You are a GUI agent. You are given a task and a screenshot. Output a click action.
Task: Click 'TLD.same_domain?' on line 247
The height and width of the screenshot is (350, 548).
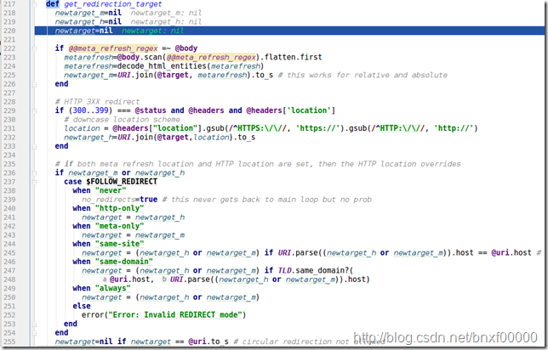point(313,270)
